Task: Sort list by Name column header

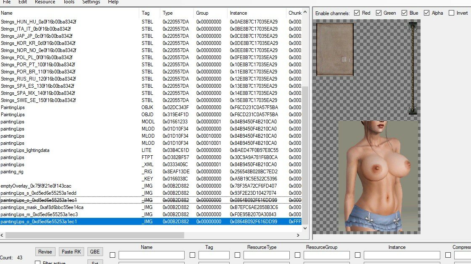Action: tap(70, 13)
